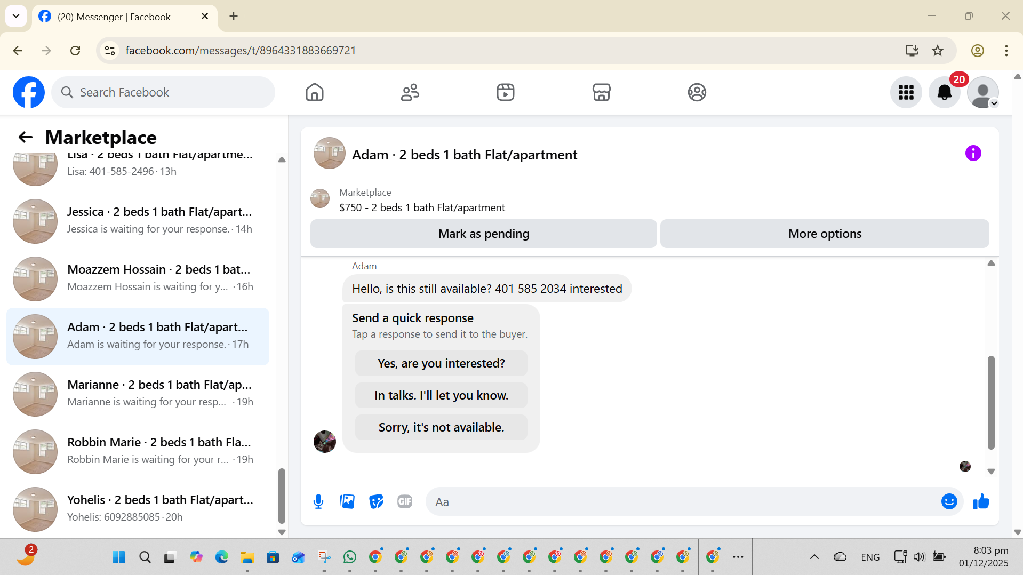Show hidden system tray icons

[814, 557]
